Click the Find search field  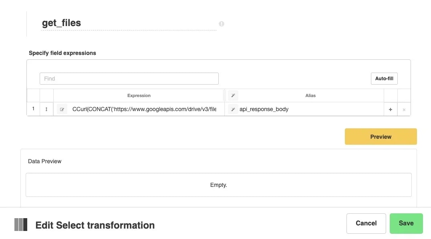pos(129,78)
